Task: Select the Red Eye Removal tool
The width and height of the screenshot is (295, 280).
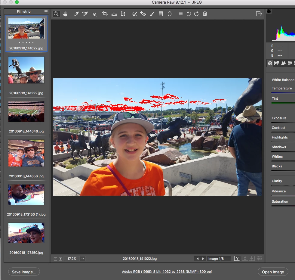Action: [143, 14]
